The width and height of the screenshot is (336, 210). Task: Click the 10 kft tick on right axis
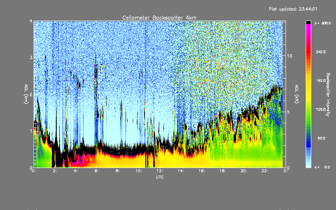pos(289,56)
